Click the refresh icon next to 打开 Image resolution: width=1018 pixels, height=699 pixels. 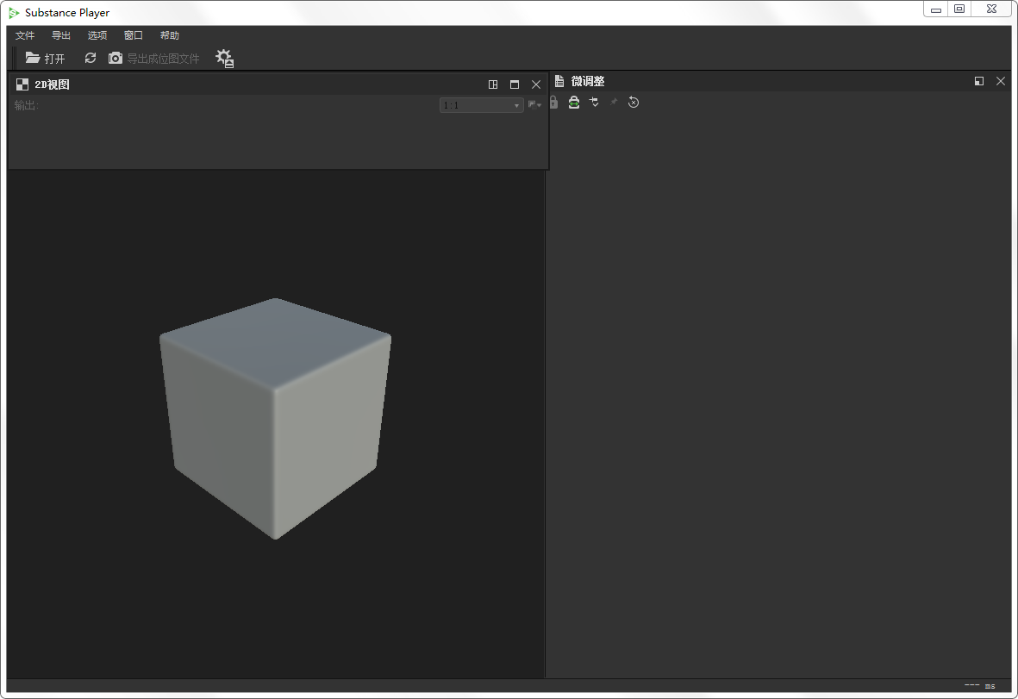[x=91, y=58]
